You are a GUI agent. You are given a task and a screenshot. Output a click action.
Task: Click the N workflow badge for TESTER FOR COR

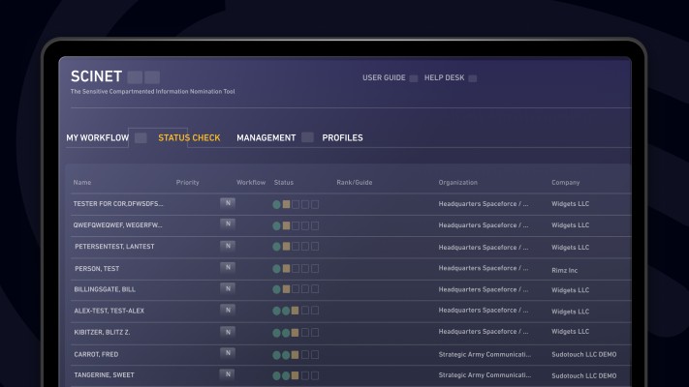click(x=228, y=203)
